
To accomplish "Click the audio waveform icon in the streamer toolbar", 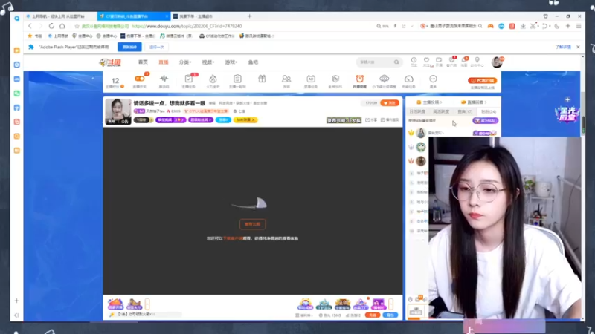I will point(164,79).
